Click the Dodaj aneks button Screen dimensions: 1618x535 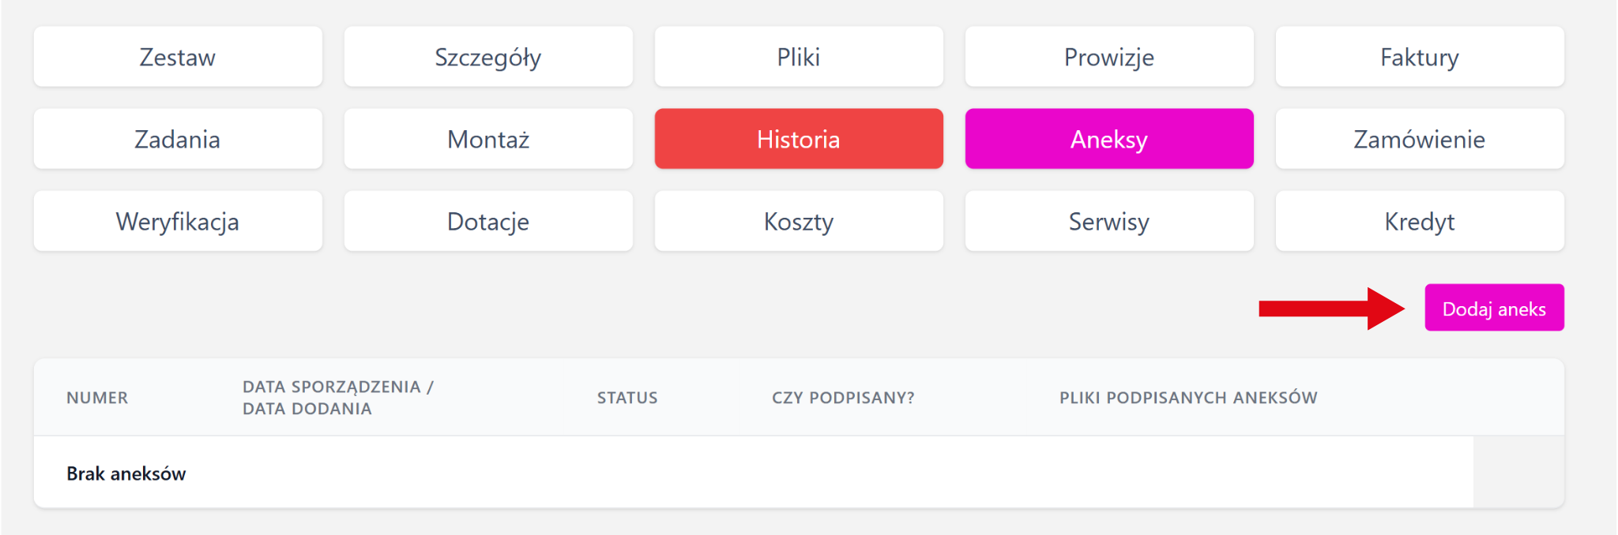(x=1494, y=308)
